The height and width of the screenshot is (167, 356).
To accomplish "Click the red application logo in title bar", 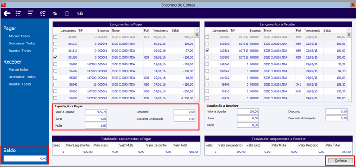I will [3, 5].
